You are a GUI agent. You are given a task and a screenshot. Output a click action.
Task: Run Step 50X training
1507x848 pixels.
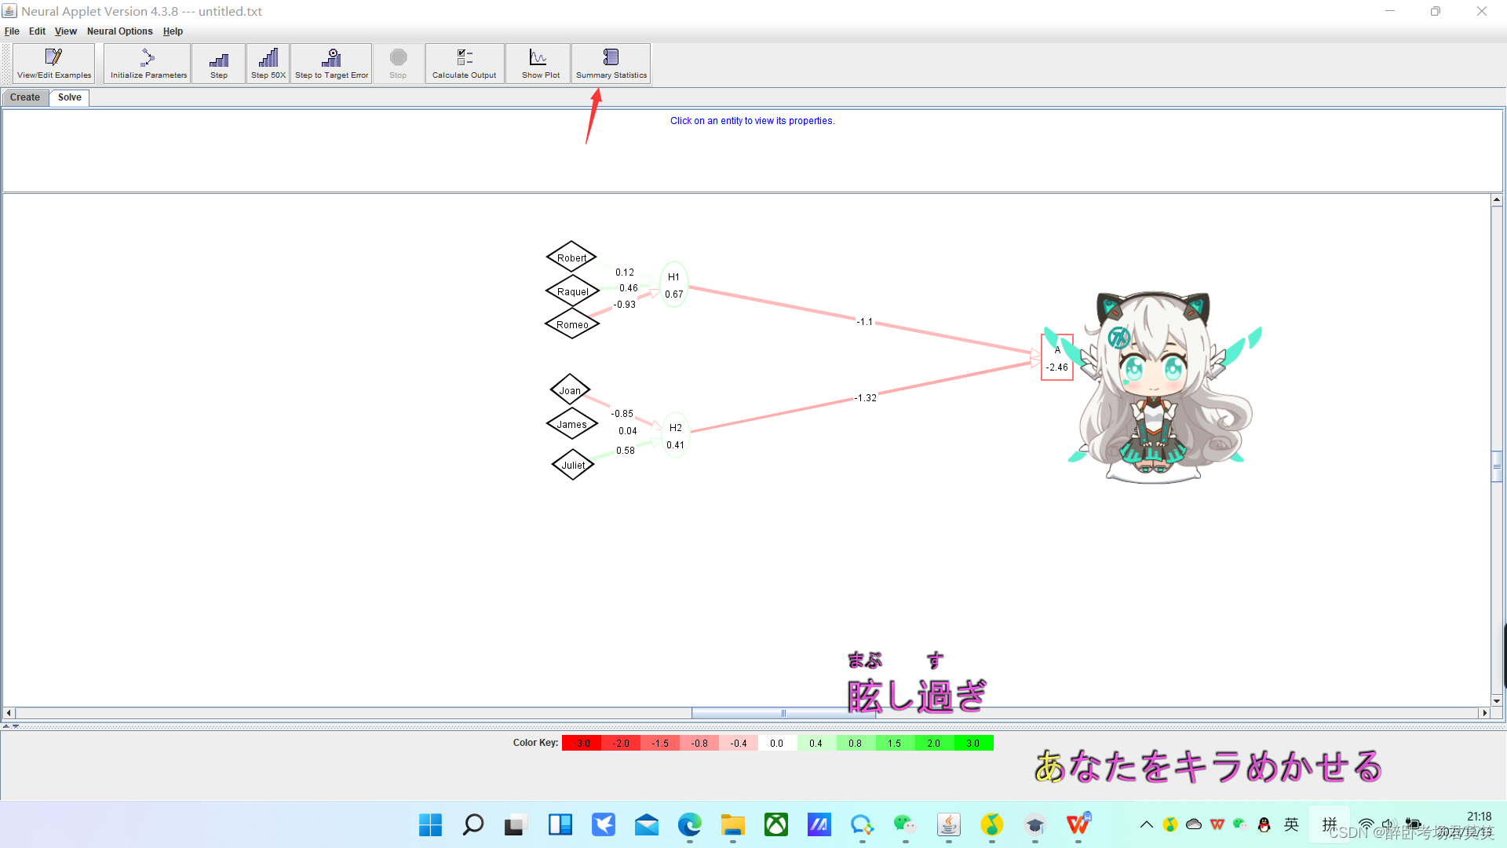[268, 64]
